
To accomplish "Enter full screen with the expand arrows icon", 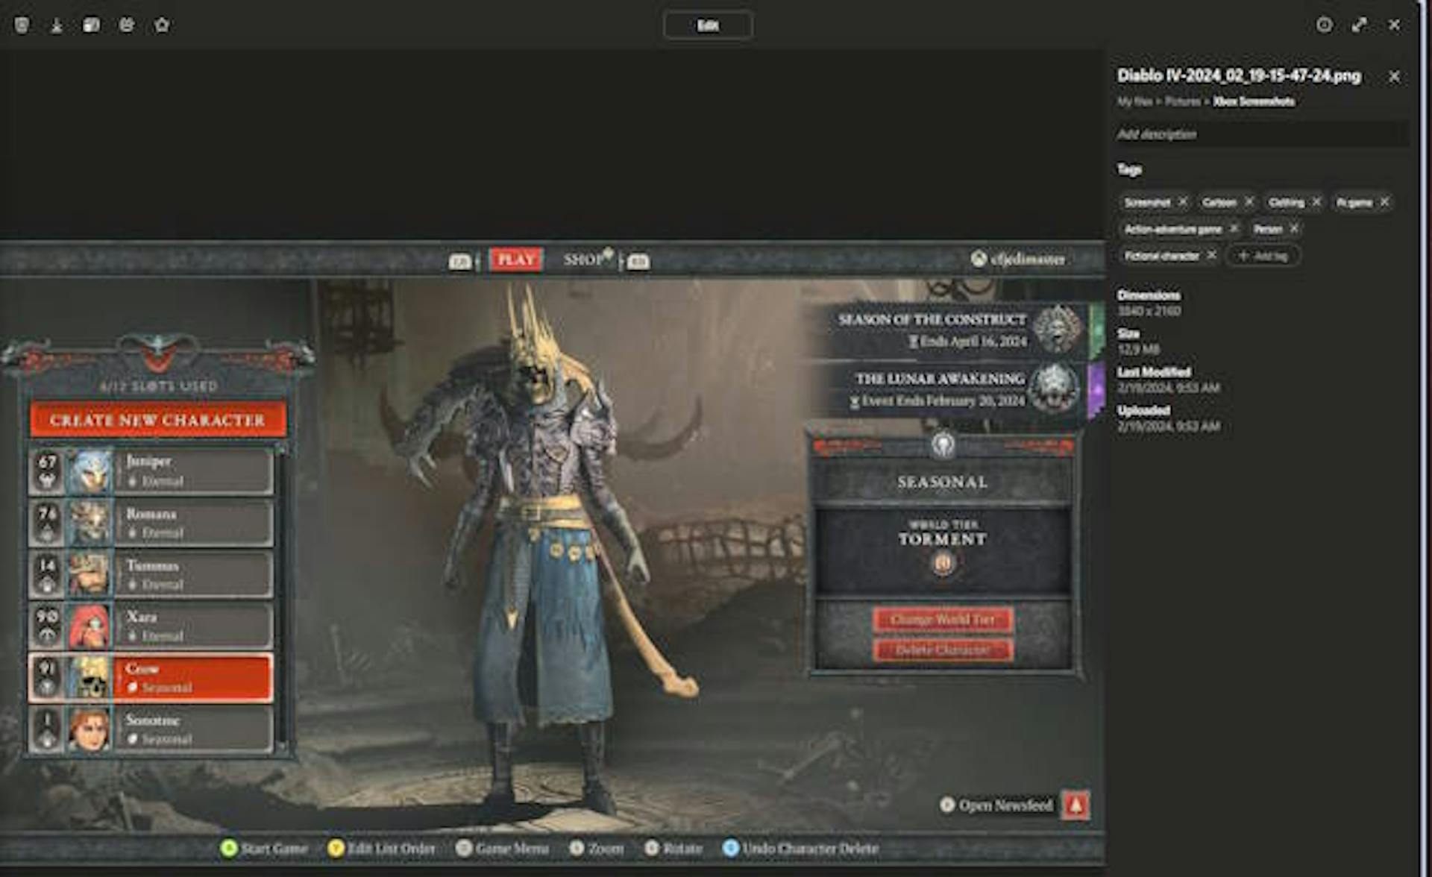I will pyautogui.click(x=1360, y=25).
